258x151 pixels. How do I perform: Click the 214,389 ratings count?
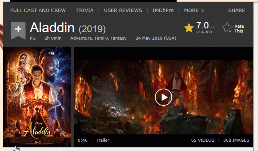(204, 32)
